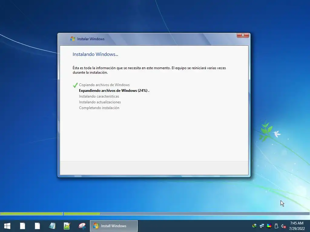Click the 7/29/2022 date in tray
This screenshot has width=310, height=232.
[297, 229]
